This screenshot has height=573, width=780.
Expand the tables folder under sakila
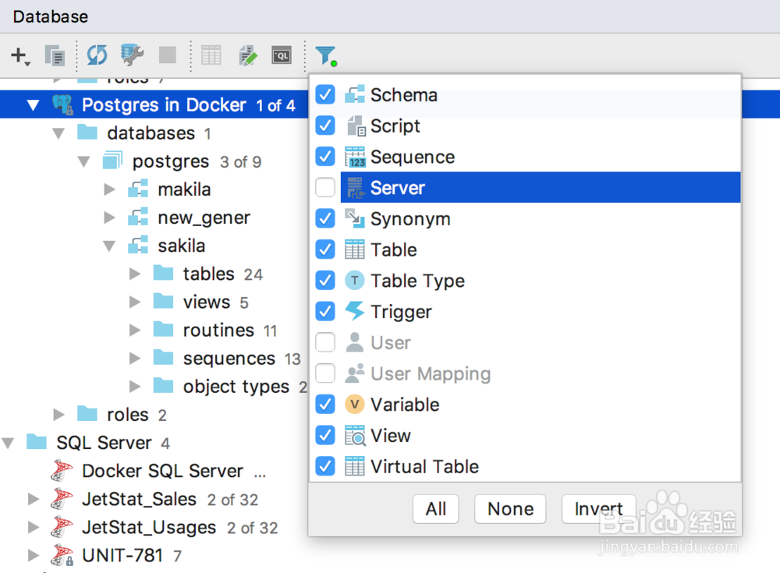(x=135, y=274)
